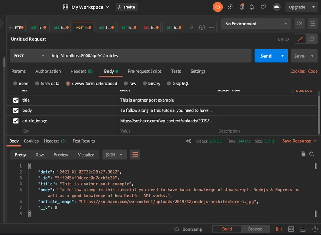Switch to the DEL request tab
321x235 pixels.
151,27
